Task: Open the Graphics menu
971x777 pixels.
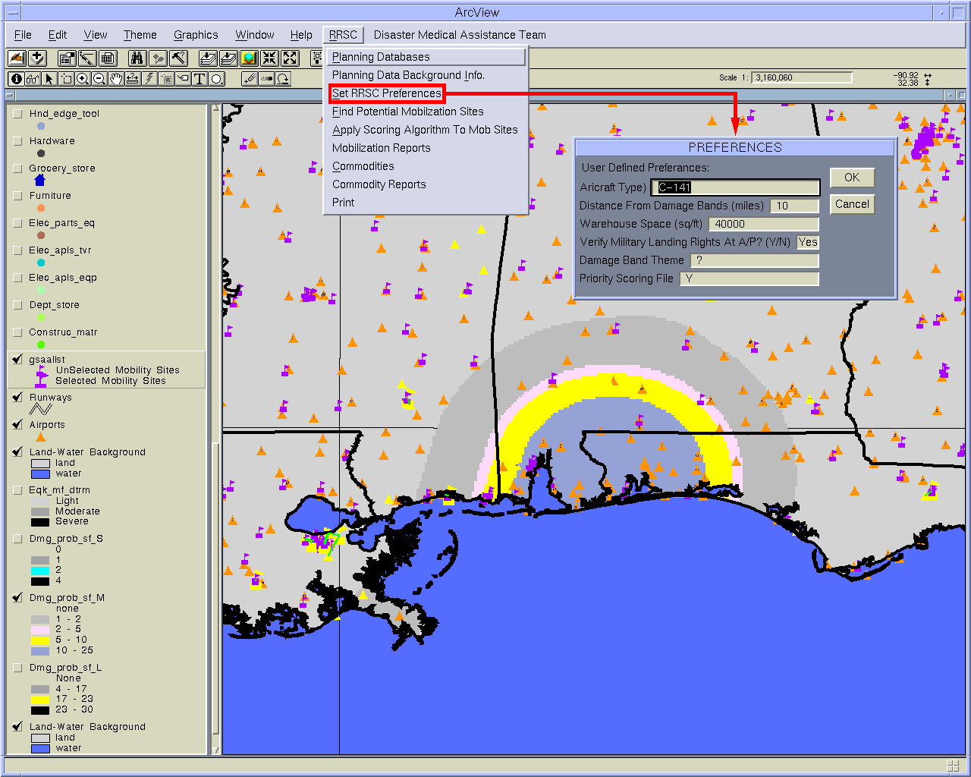Action: [196, 35]
